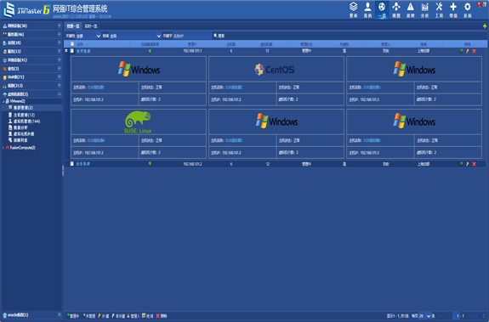The image size is (489, 322).
Task: Open the stacked-layers overview icon in top bar
Action: pos(353,9)
